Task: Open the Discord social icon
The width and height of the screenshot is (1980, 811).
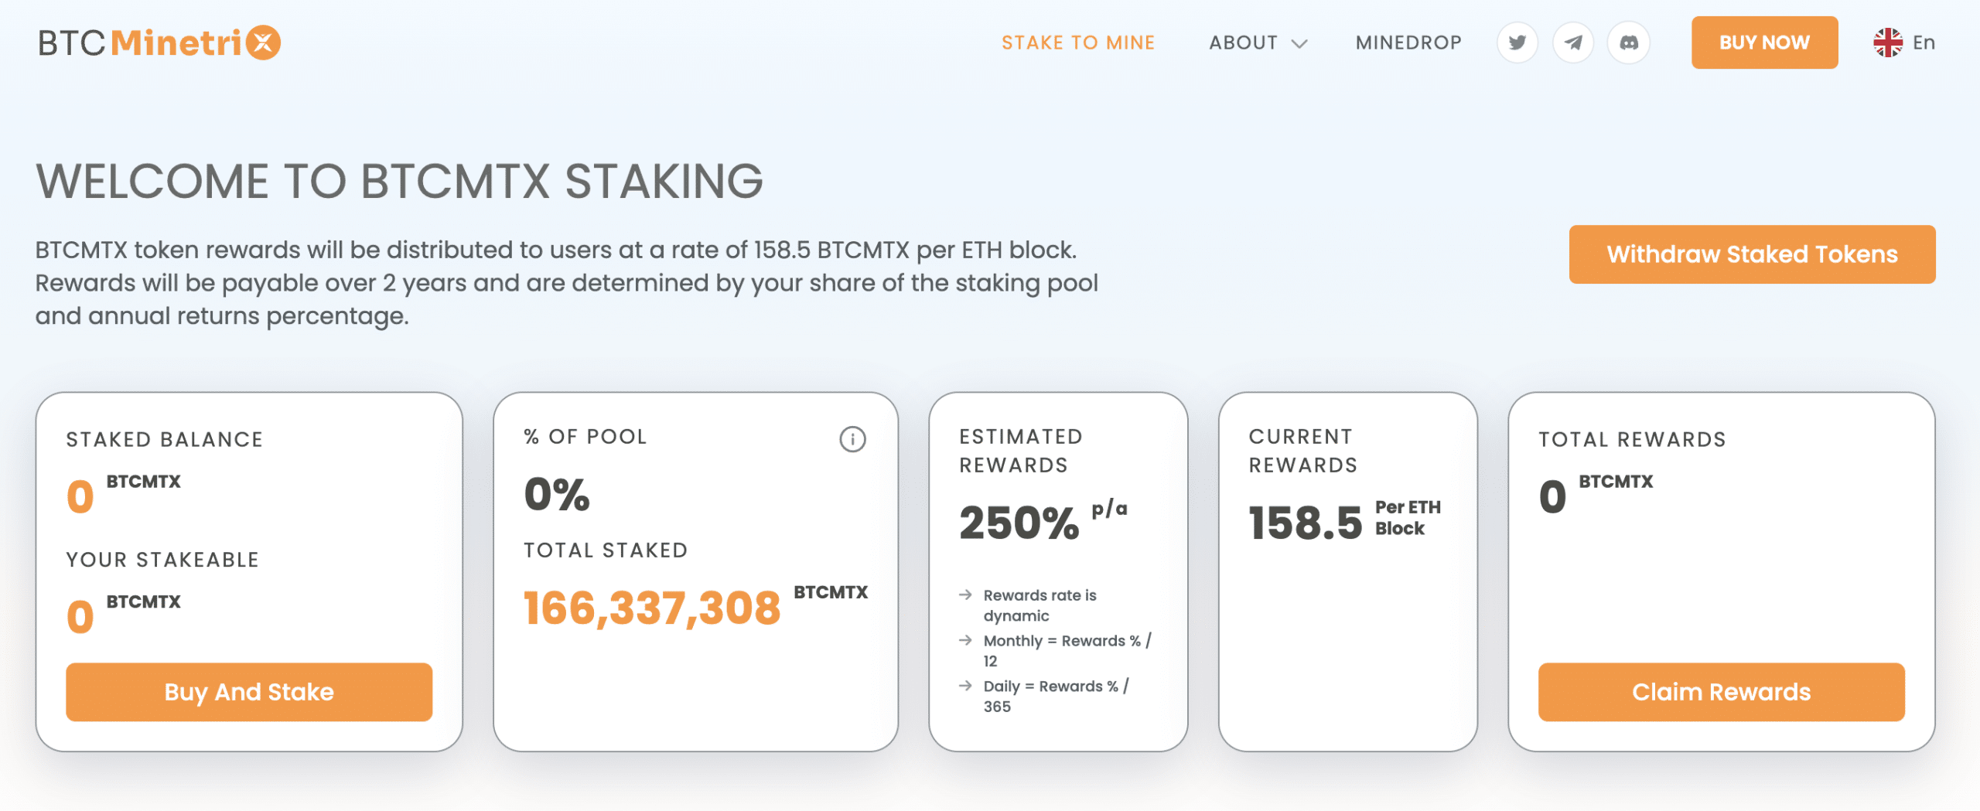Action: (x=1628, y=43)
